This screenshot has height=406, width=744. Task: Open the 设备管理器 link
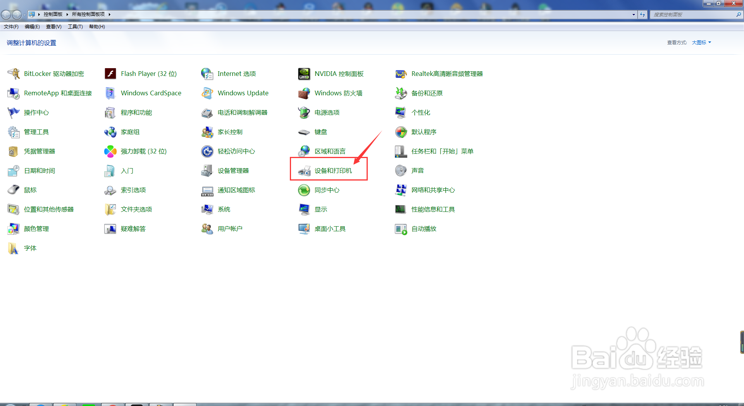[233, 171]
